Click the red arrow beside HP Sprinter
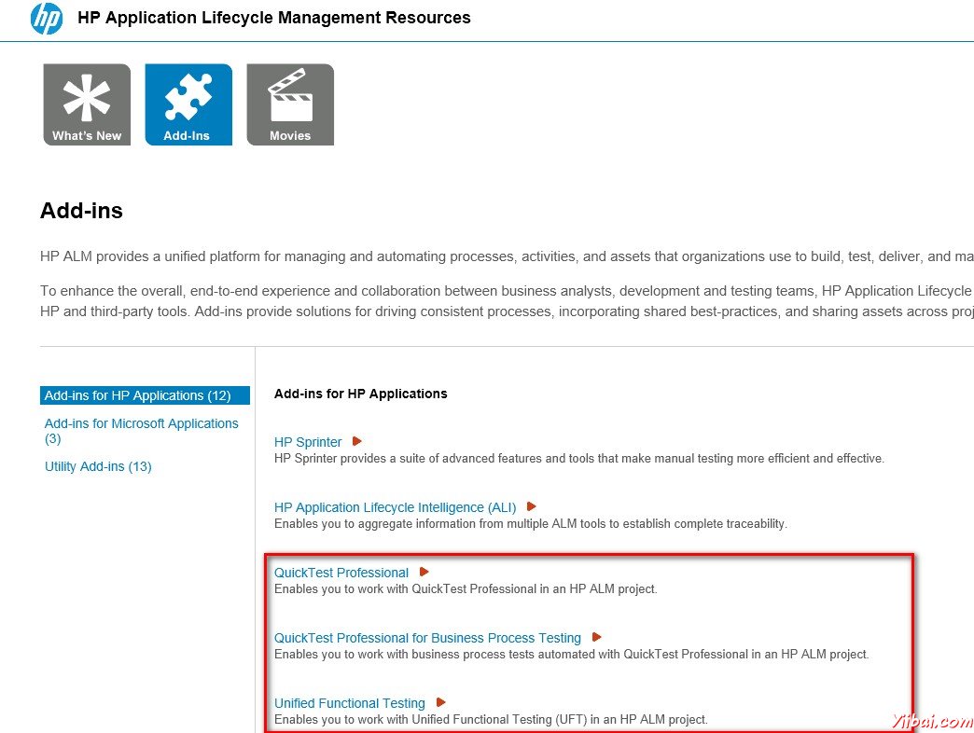Viewport: 974px width, 733px height. 356,441
